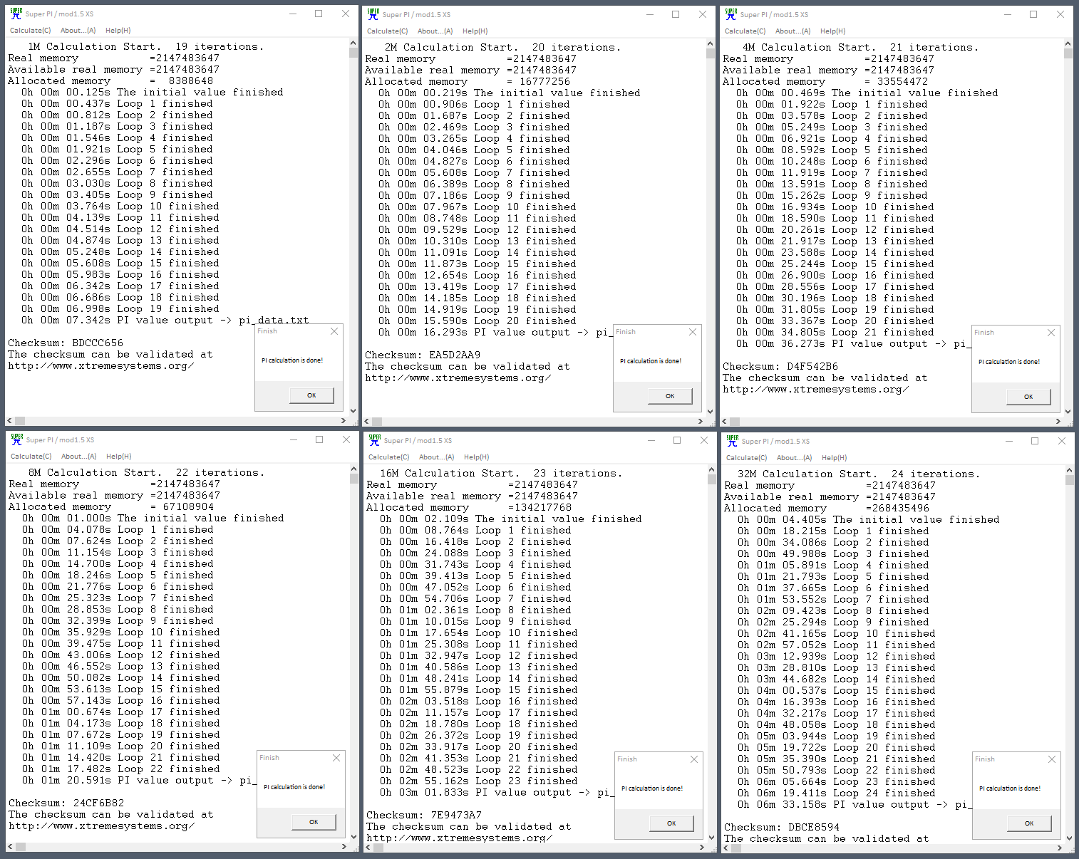Screen dimensions: 1079x859
Task: Click the checksum line "Checksum: EA5D2AA9"
Action: 423,355
